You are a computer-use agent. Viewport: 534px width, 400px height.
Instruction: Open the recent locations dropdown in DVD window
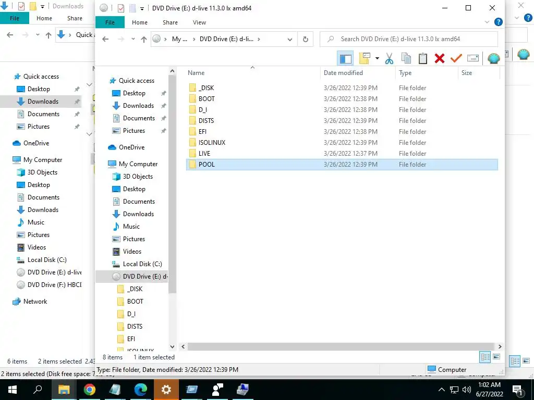coord(133,39)
